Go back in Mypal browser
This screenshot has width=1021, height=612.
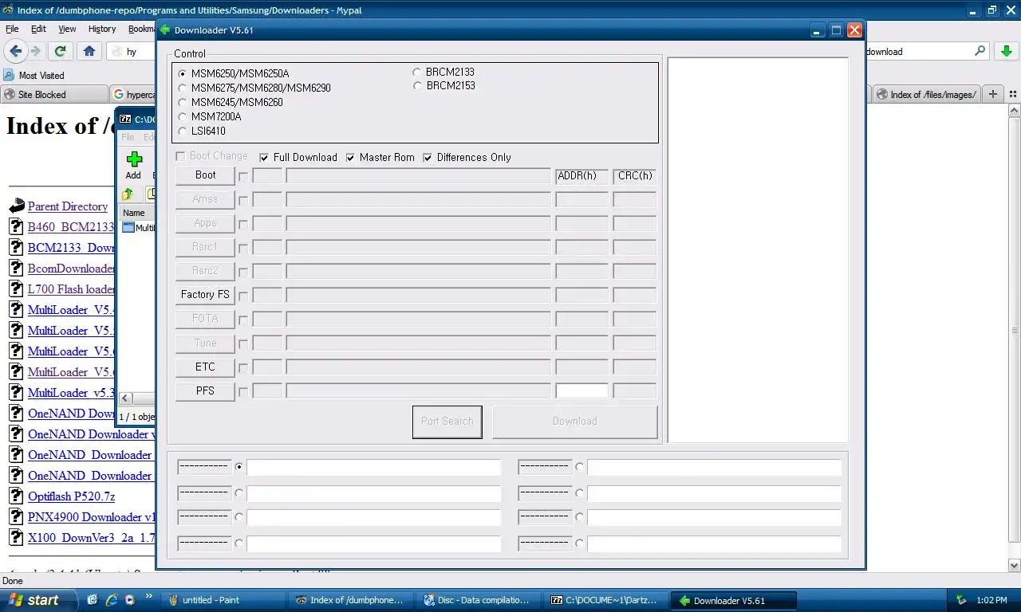coord(15,51)
